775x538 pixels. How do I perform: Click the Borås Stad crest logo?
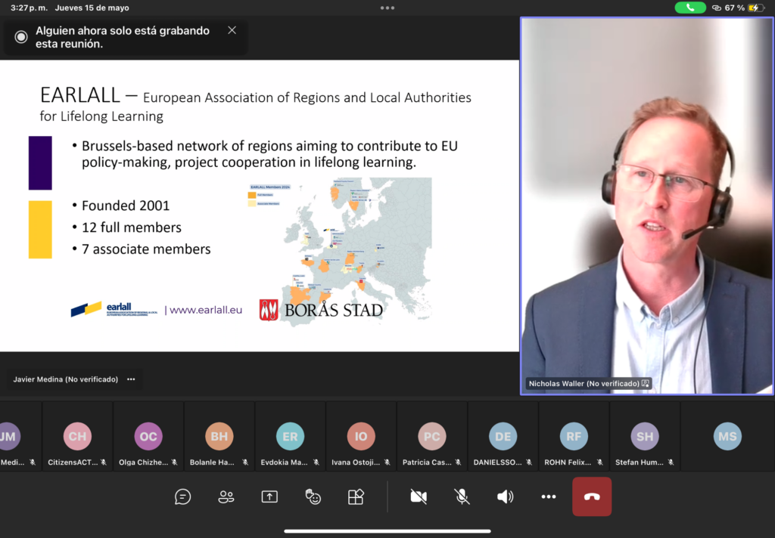269,310
